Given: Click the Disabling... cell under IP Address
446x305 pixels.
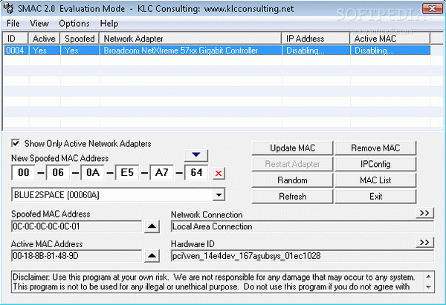Looking at the screenshot, I should pos(316,50).
